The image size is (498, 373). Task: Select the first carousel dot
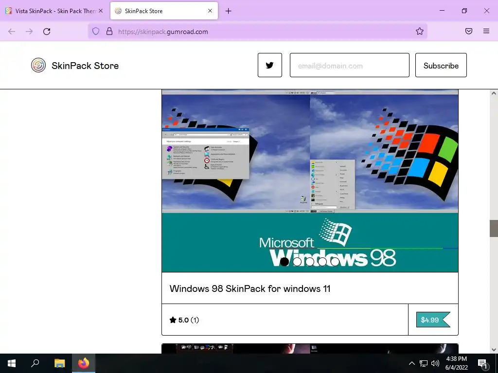285,262
